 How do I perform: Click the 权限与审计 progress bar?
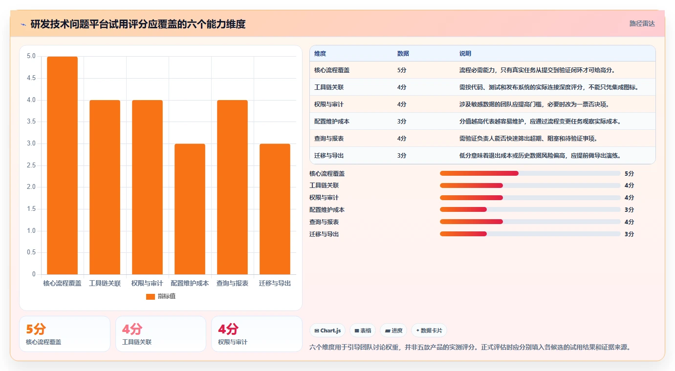pos(530,198)
